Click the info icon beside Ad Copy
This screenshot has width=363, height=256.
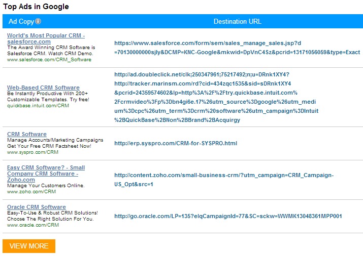click(38, 22)
